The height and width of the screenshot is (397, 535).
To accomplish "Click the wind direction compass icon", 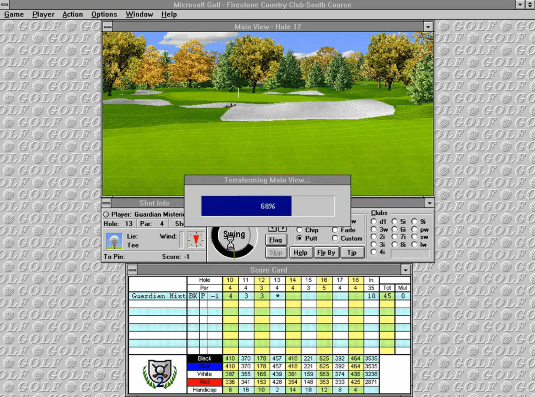I will click(196, 240).
